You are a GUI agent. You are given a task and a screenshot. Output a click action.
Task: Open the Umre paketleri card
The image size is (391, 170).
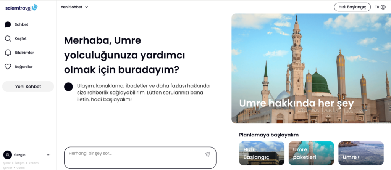(x=311, y=153)
